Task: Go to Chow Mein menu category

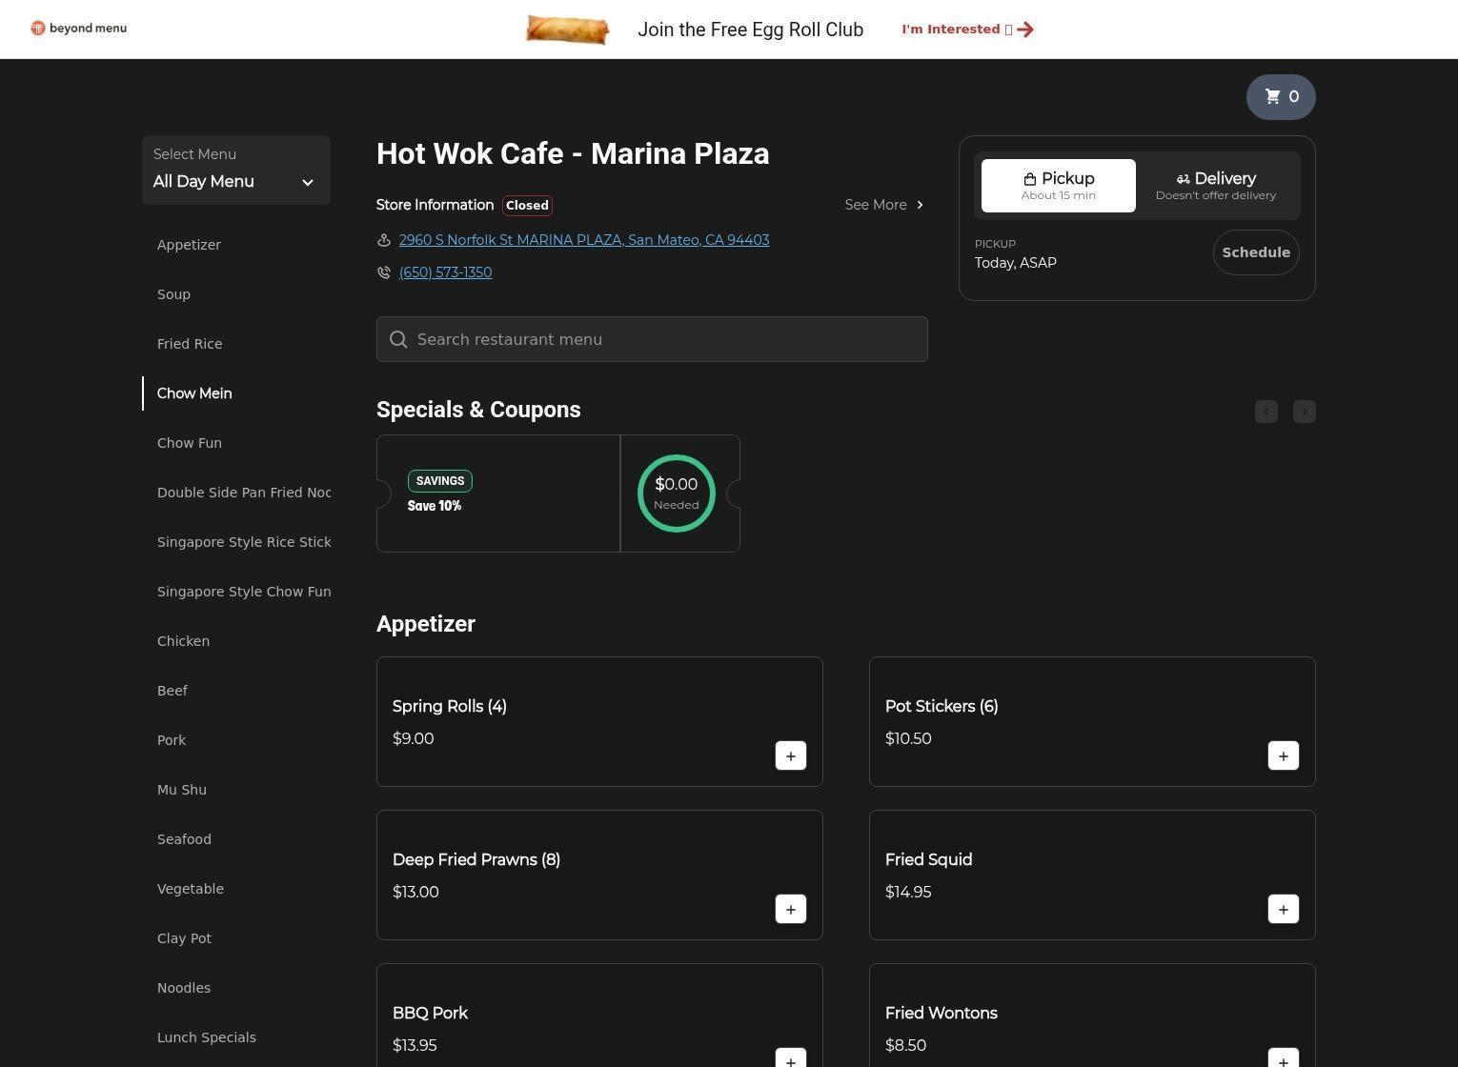Action: (x=194, y=393)
